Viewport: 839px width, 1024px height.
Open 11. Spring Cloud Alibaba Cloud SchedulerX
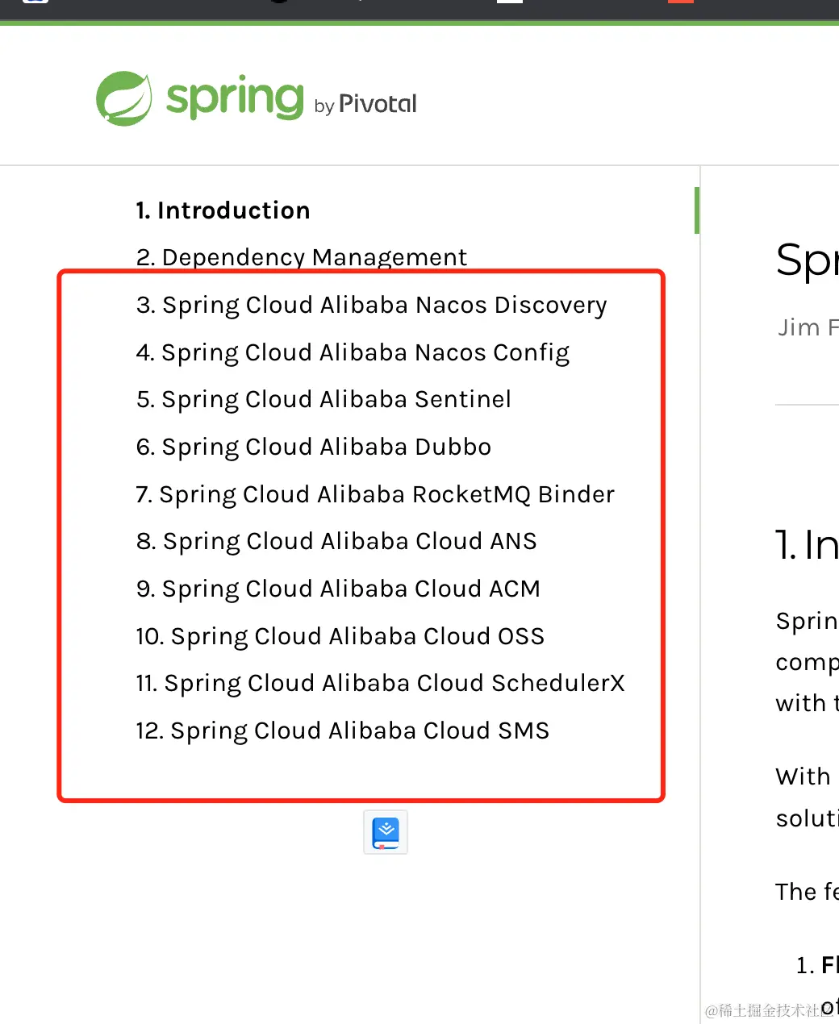click(380, 683)
